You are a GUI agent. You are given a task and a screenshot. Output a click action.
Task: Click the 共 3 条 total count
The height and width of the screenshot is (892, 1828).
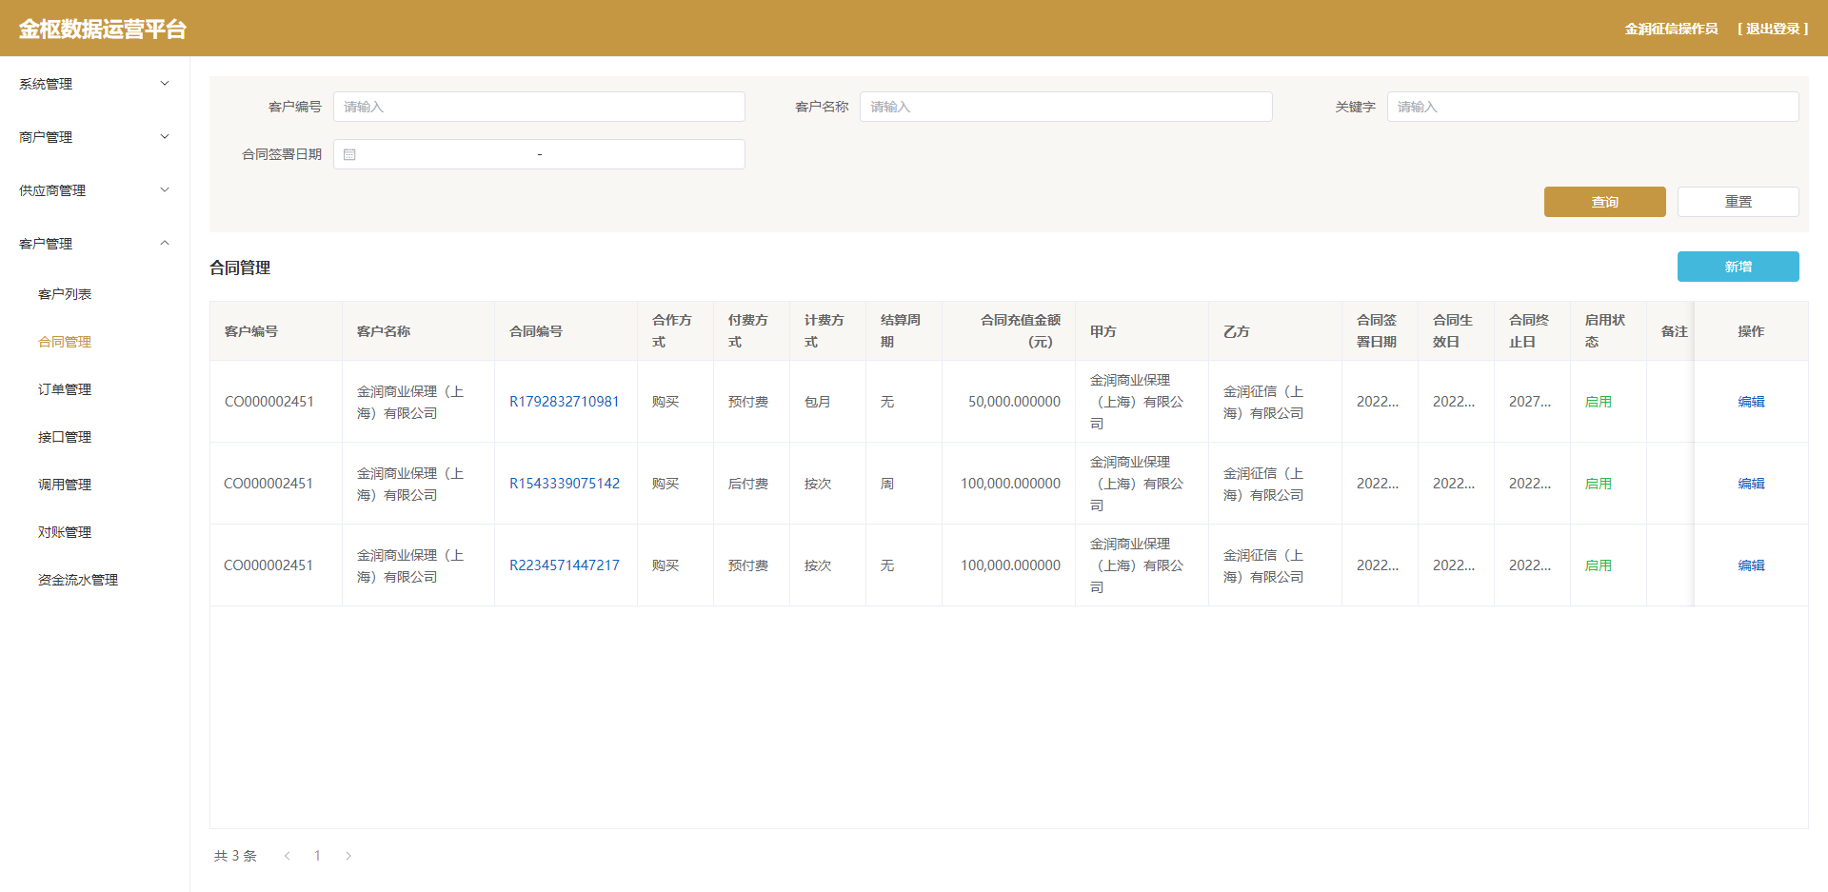coord(235,856)
